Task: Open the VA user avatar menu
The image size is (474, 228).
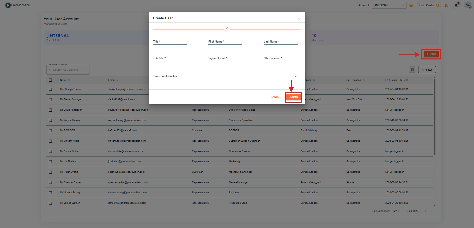Action: pyautogui.click(x=468, y=5)
